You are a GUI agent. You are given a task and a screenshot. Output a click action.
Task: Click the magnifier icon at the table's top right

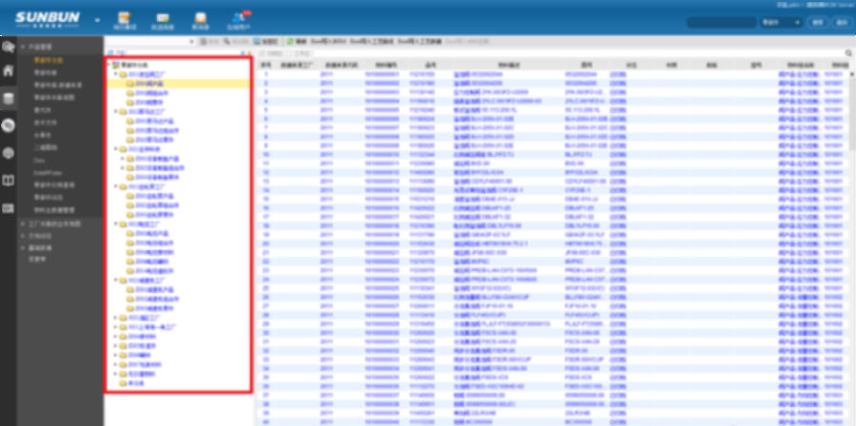[848, 53]
